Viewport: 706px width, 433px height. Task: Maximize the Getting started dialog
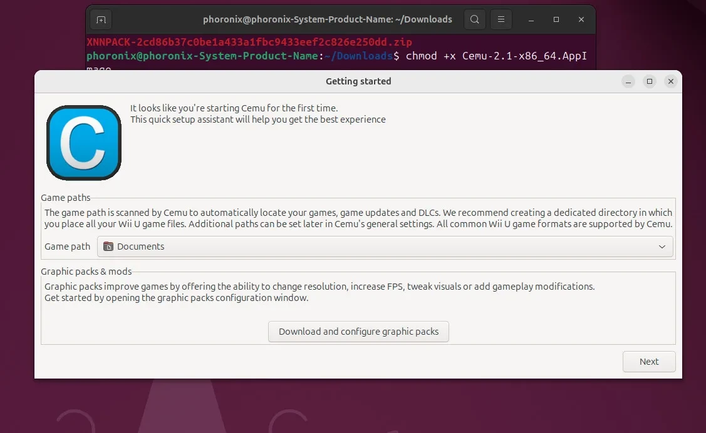pos(650,81)
